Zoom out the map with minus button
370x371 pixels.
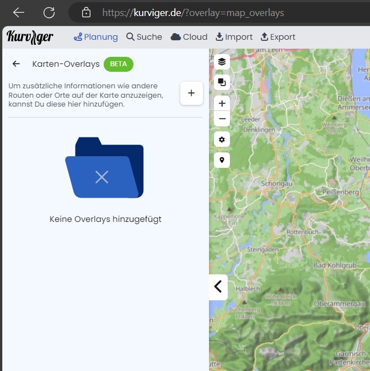(x=222, y=119)
